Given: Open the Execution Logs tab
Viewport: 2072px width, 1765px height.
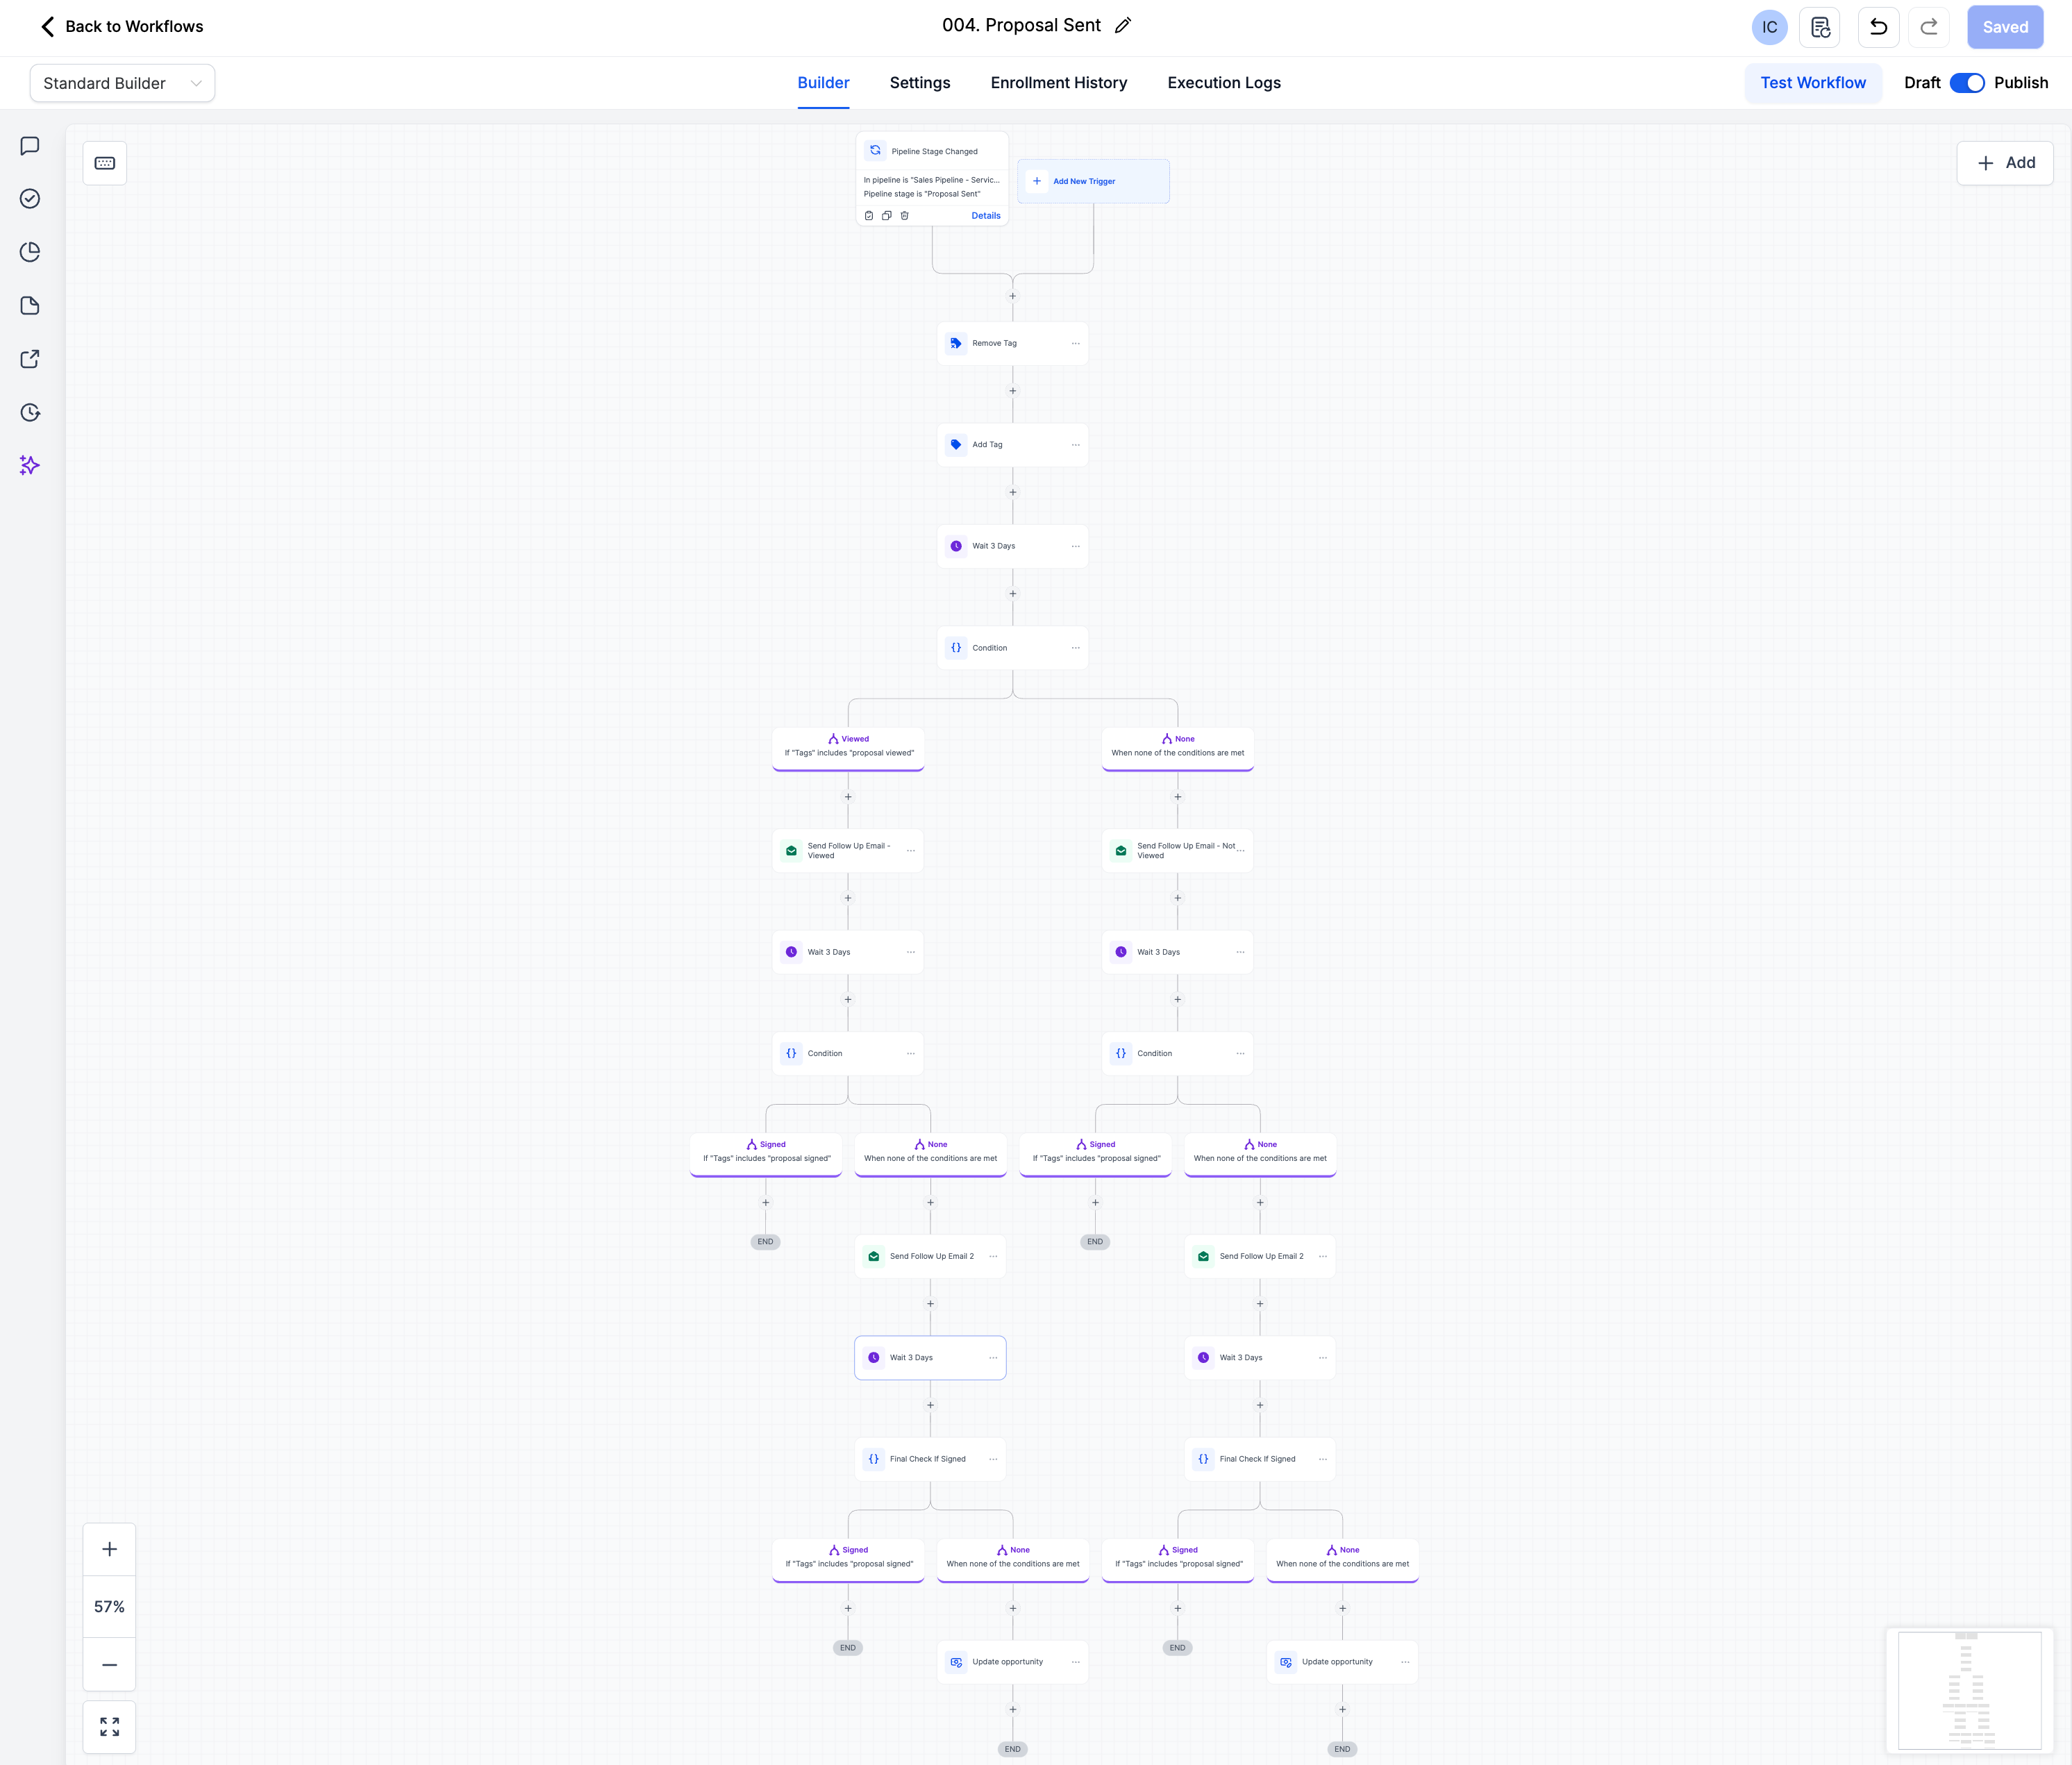Looking at the screenshot, I should click(x=1223, y=83).
